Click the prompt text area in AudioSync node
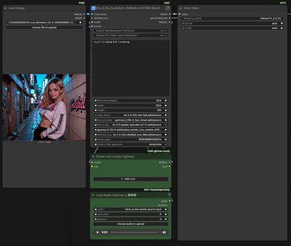Image resolution: width=291 pixels, height=246 pixels. click(131, 68)
